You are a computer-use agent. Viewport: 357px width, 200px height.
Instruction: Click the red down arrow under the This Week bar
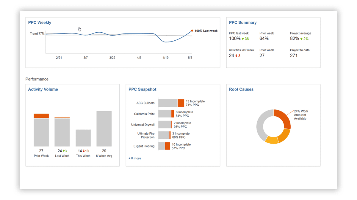click(84, 151)
